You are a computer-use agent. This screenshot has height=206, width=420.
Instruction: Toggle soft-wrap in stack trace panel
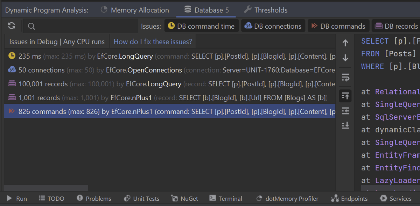pyautogui.click(x=345, y=77)
